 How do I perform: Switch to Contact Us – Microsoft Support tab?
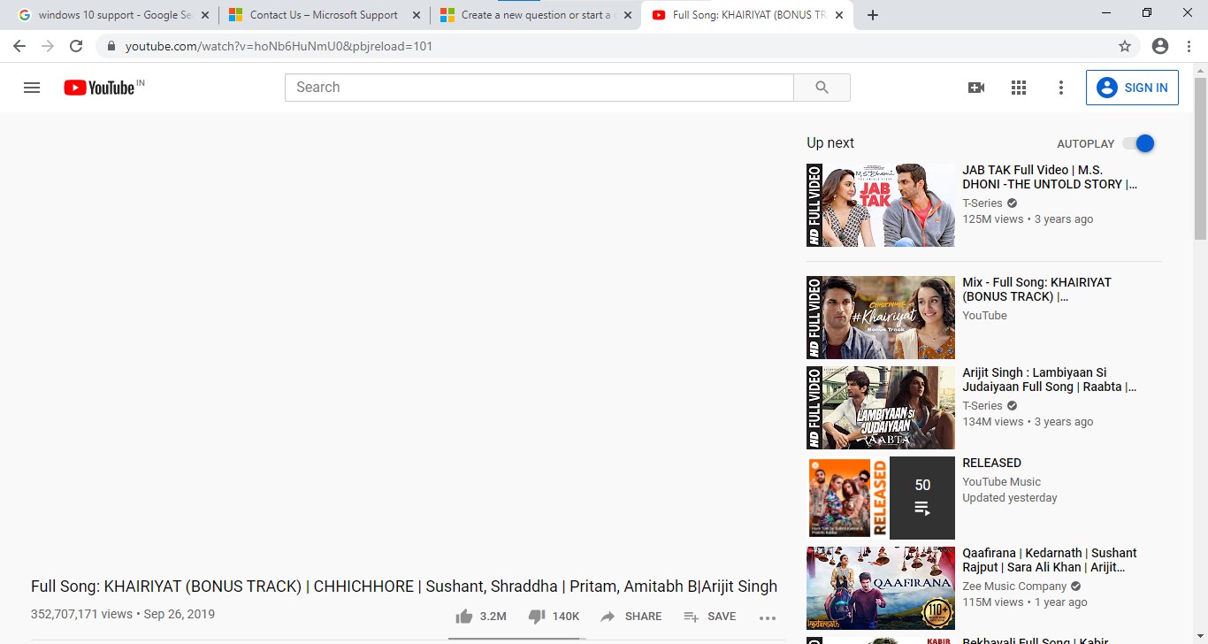click(324, 15)
